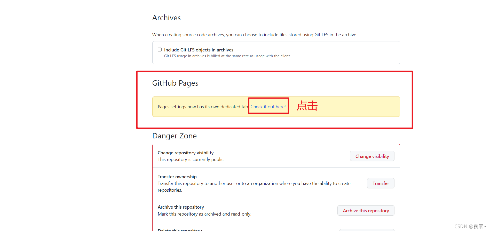Click "Pages settings now has its own dedicated tab" text

pos(203,107)
